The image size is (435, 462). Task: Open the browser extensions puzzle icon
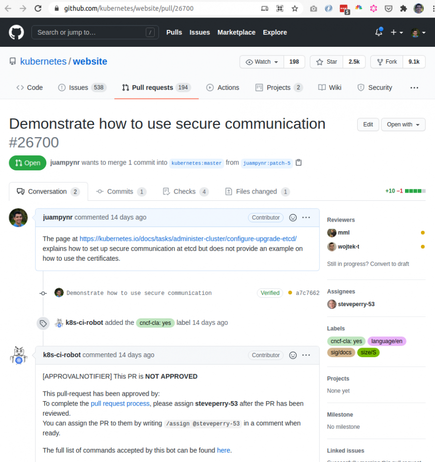click(403, 9)
